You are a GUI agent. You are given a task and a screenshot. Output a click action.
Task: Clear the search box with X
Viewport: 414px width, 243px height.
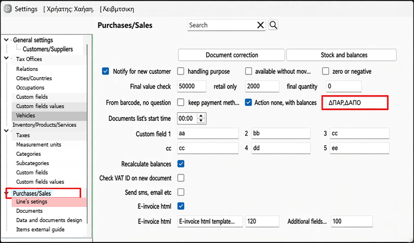click(260, 25)
